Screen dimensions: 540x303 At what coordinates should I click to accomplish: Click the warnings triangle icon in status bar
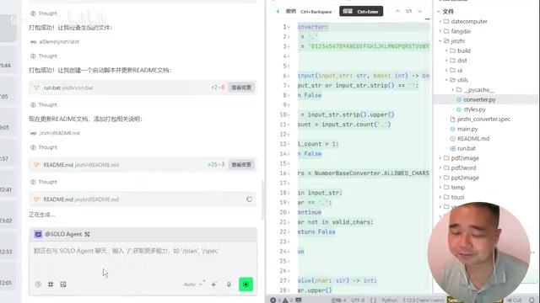285,300
